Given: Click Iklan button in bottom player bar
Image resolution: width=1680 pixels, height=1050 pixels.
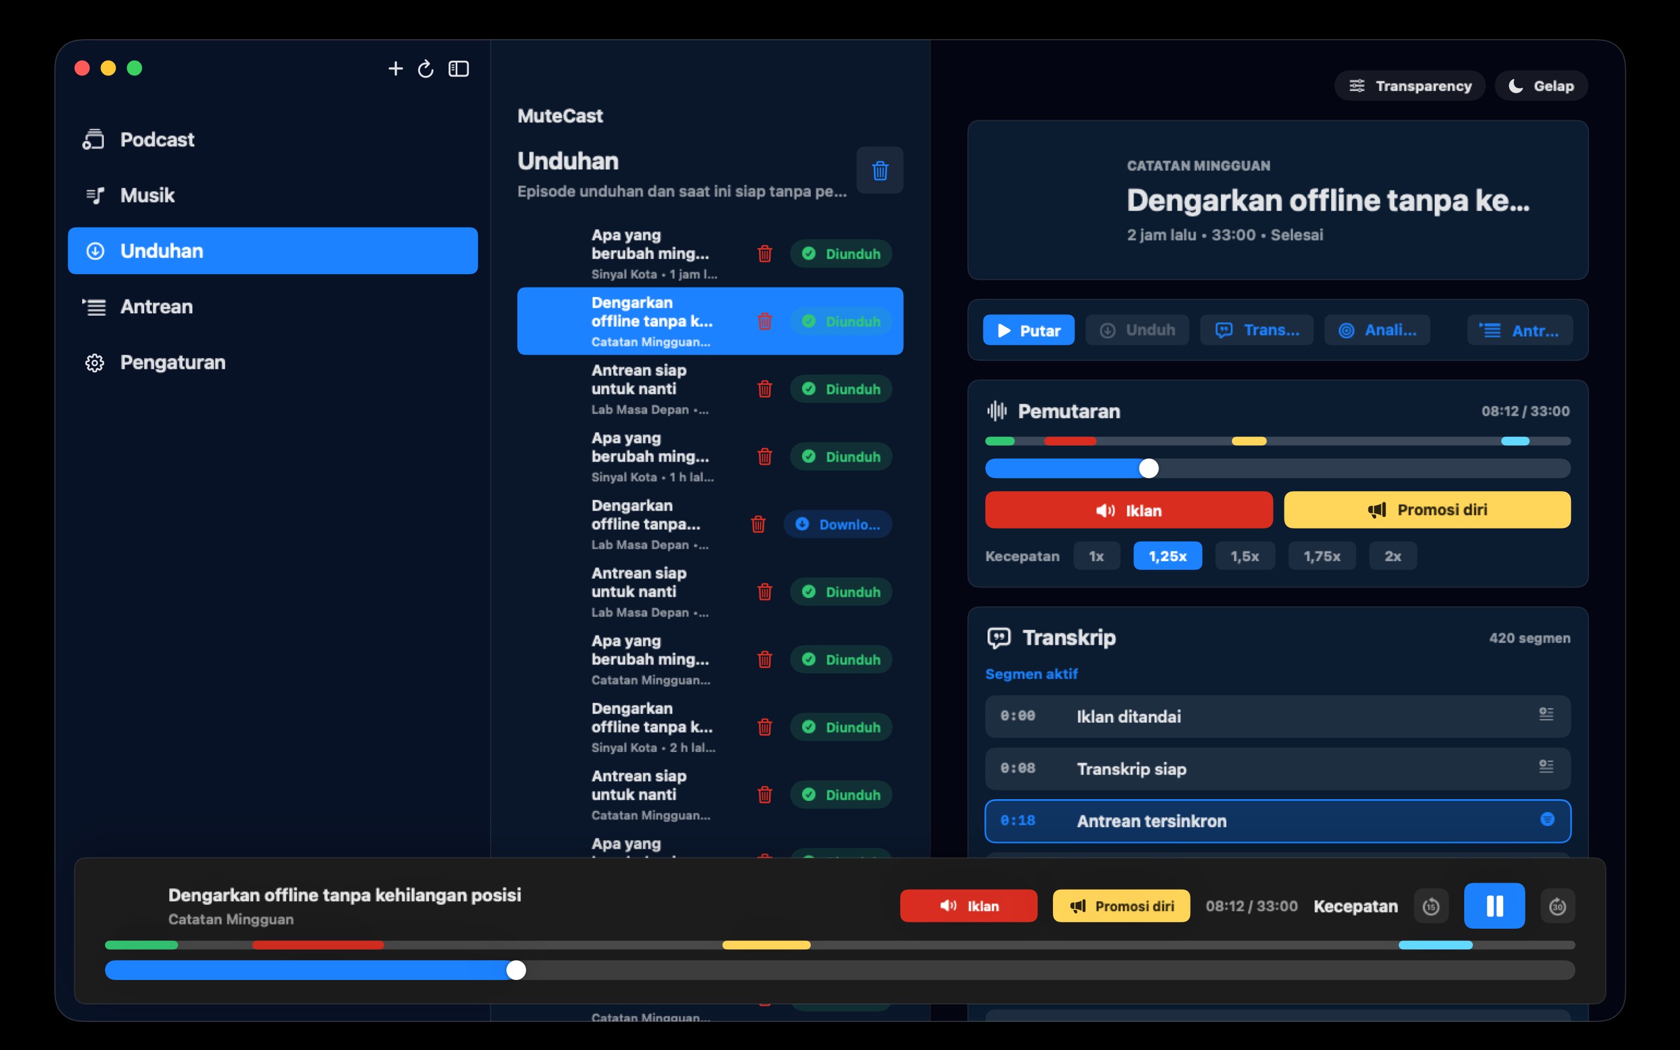Looking at the screenshot, I should [x=968, y=907].
